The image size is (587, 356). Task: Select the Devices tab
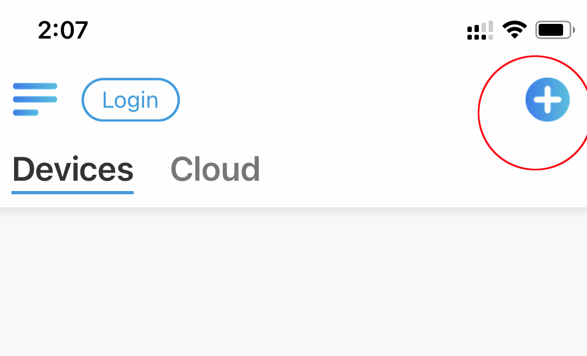(x=73, y=169)
